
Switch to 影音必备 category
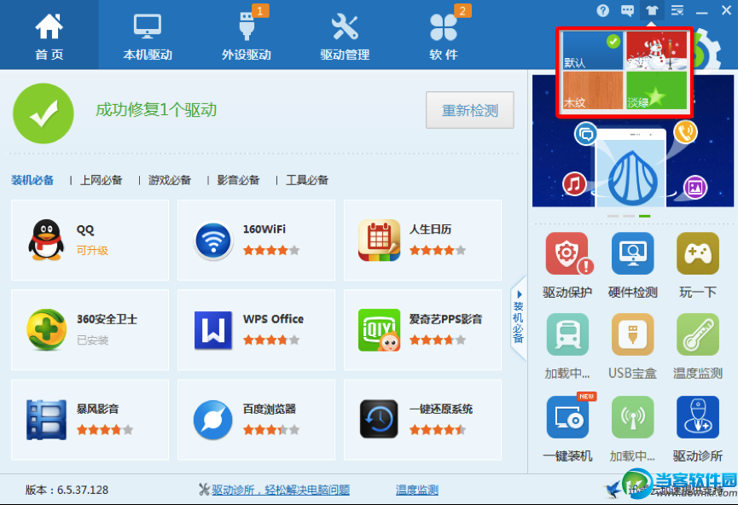click(239, 180)
